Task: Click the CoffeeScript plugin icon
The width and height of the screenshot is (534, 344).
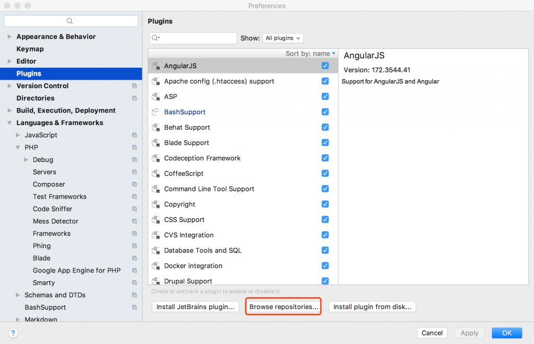Action: click(156, 174)
